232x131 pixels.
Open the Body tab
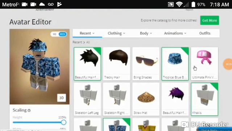click(x=146, y=33)
